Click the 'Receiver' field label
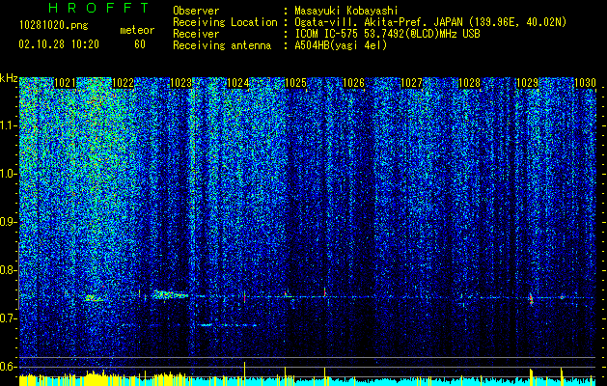The width and height of the screenshot is (607, 386). pos(196,34)
